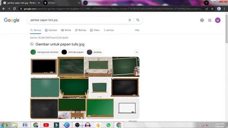Open the dark blackboard with brown frame thumbnail

pos(125,87)
